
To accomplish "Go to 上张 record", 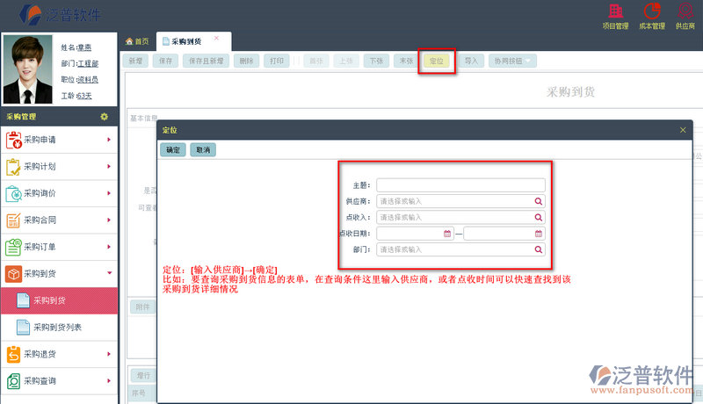I will pyautogui.click(x=346, y=61).
